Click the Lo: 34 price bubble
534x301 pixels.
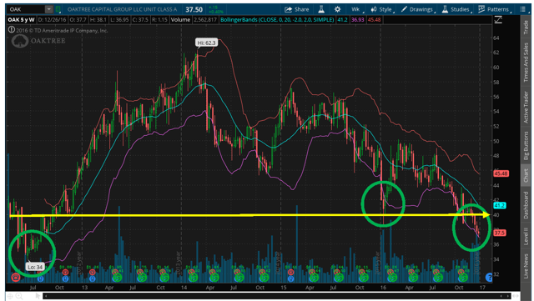click(35, 268)
